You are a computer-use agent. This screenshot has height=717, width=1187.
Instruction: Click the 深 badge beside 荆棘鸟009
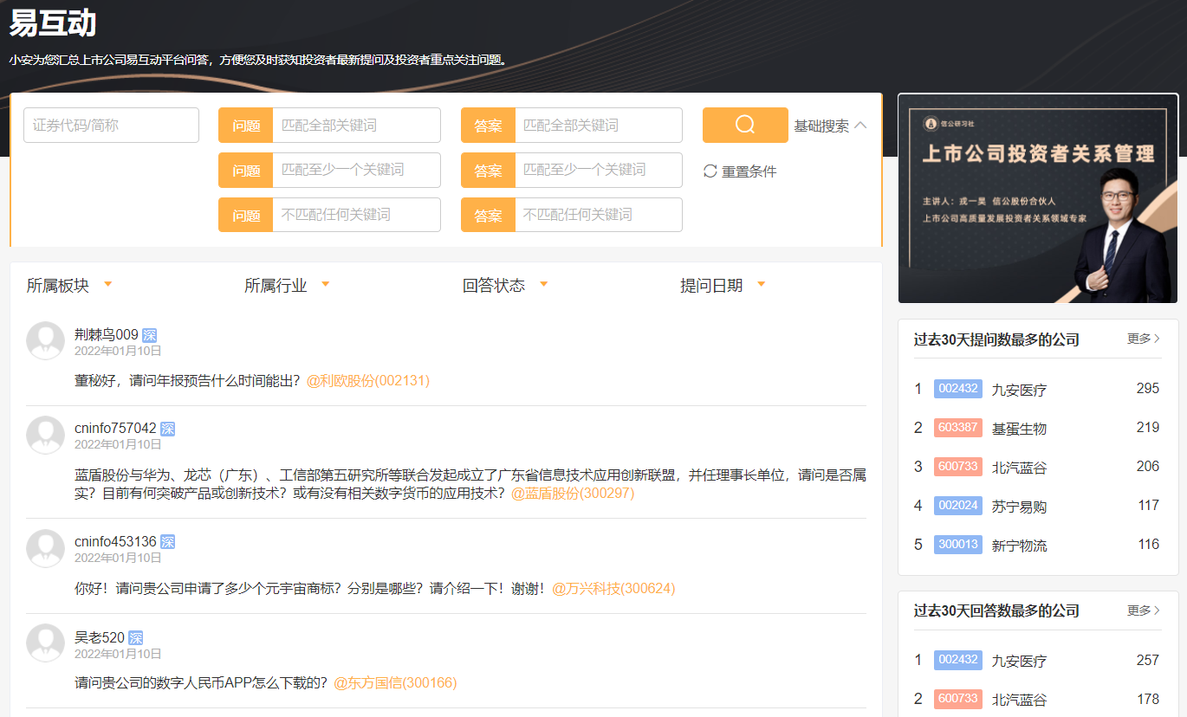coord(150,335)
